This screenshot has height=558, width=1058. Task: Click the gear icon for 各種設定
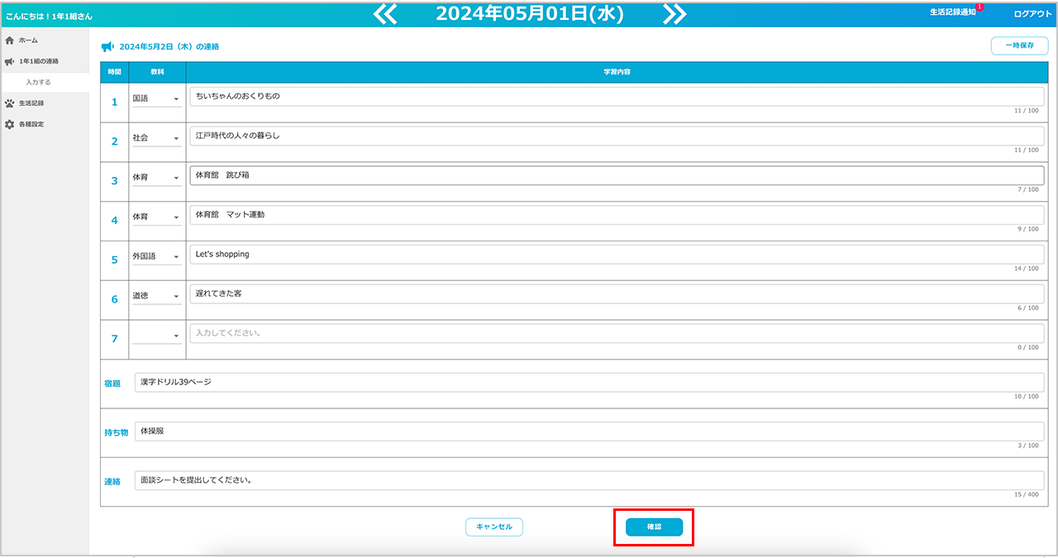pos(10,125)
